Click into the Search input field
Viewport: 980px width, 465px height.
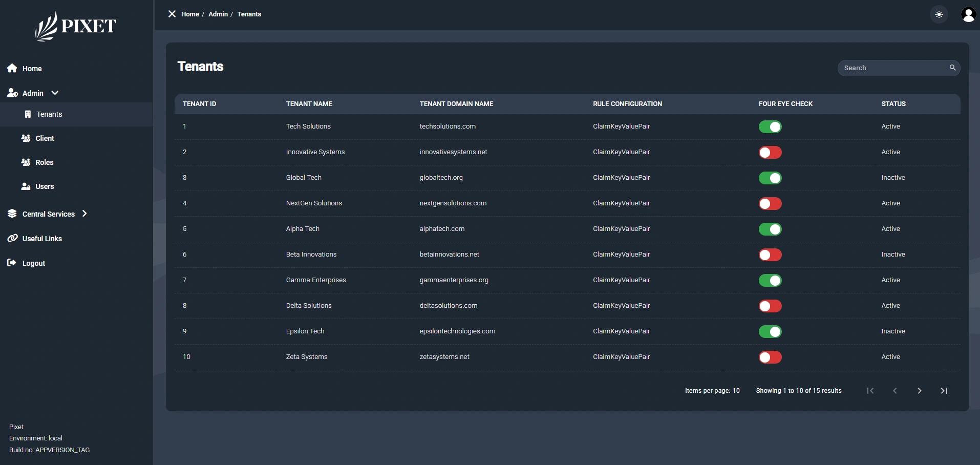(x=892, y=68)
